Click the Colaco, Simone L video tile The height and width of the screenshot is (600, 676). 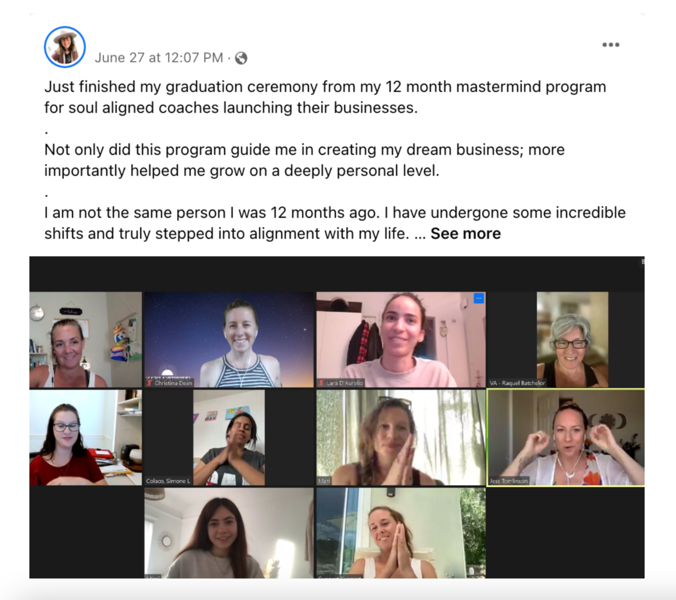[x=229, y=438]
